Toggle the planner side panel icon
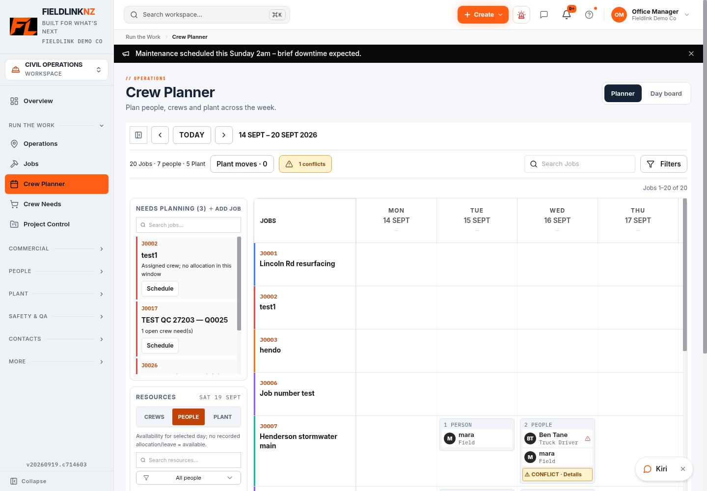This screenshot has width=707, height=491. coord(138,135)
